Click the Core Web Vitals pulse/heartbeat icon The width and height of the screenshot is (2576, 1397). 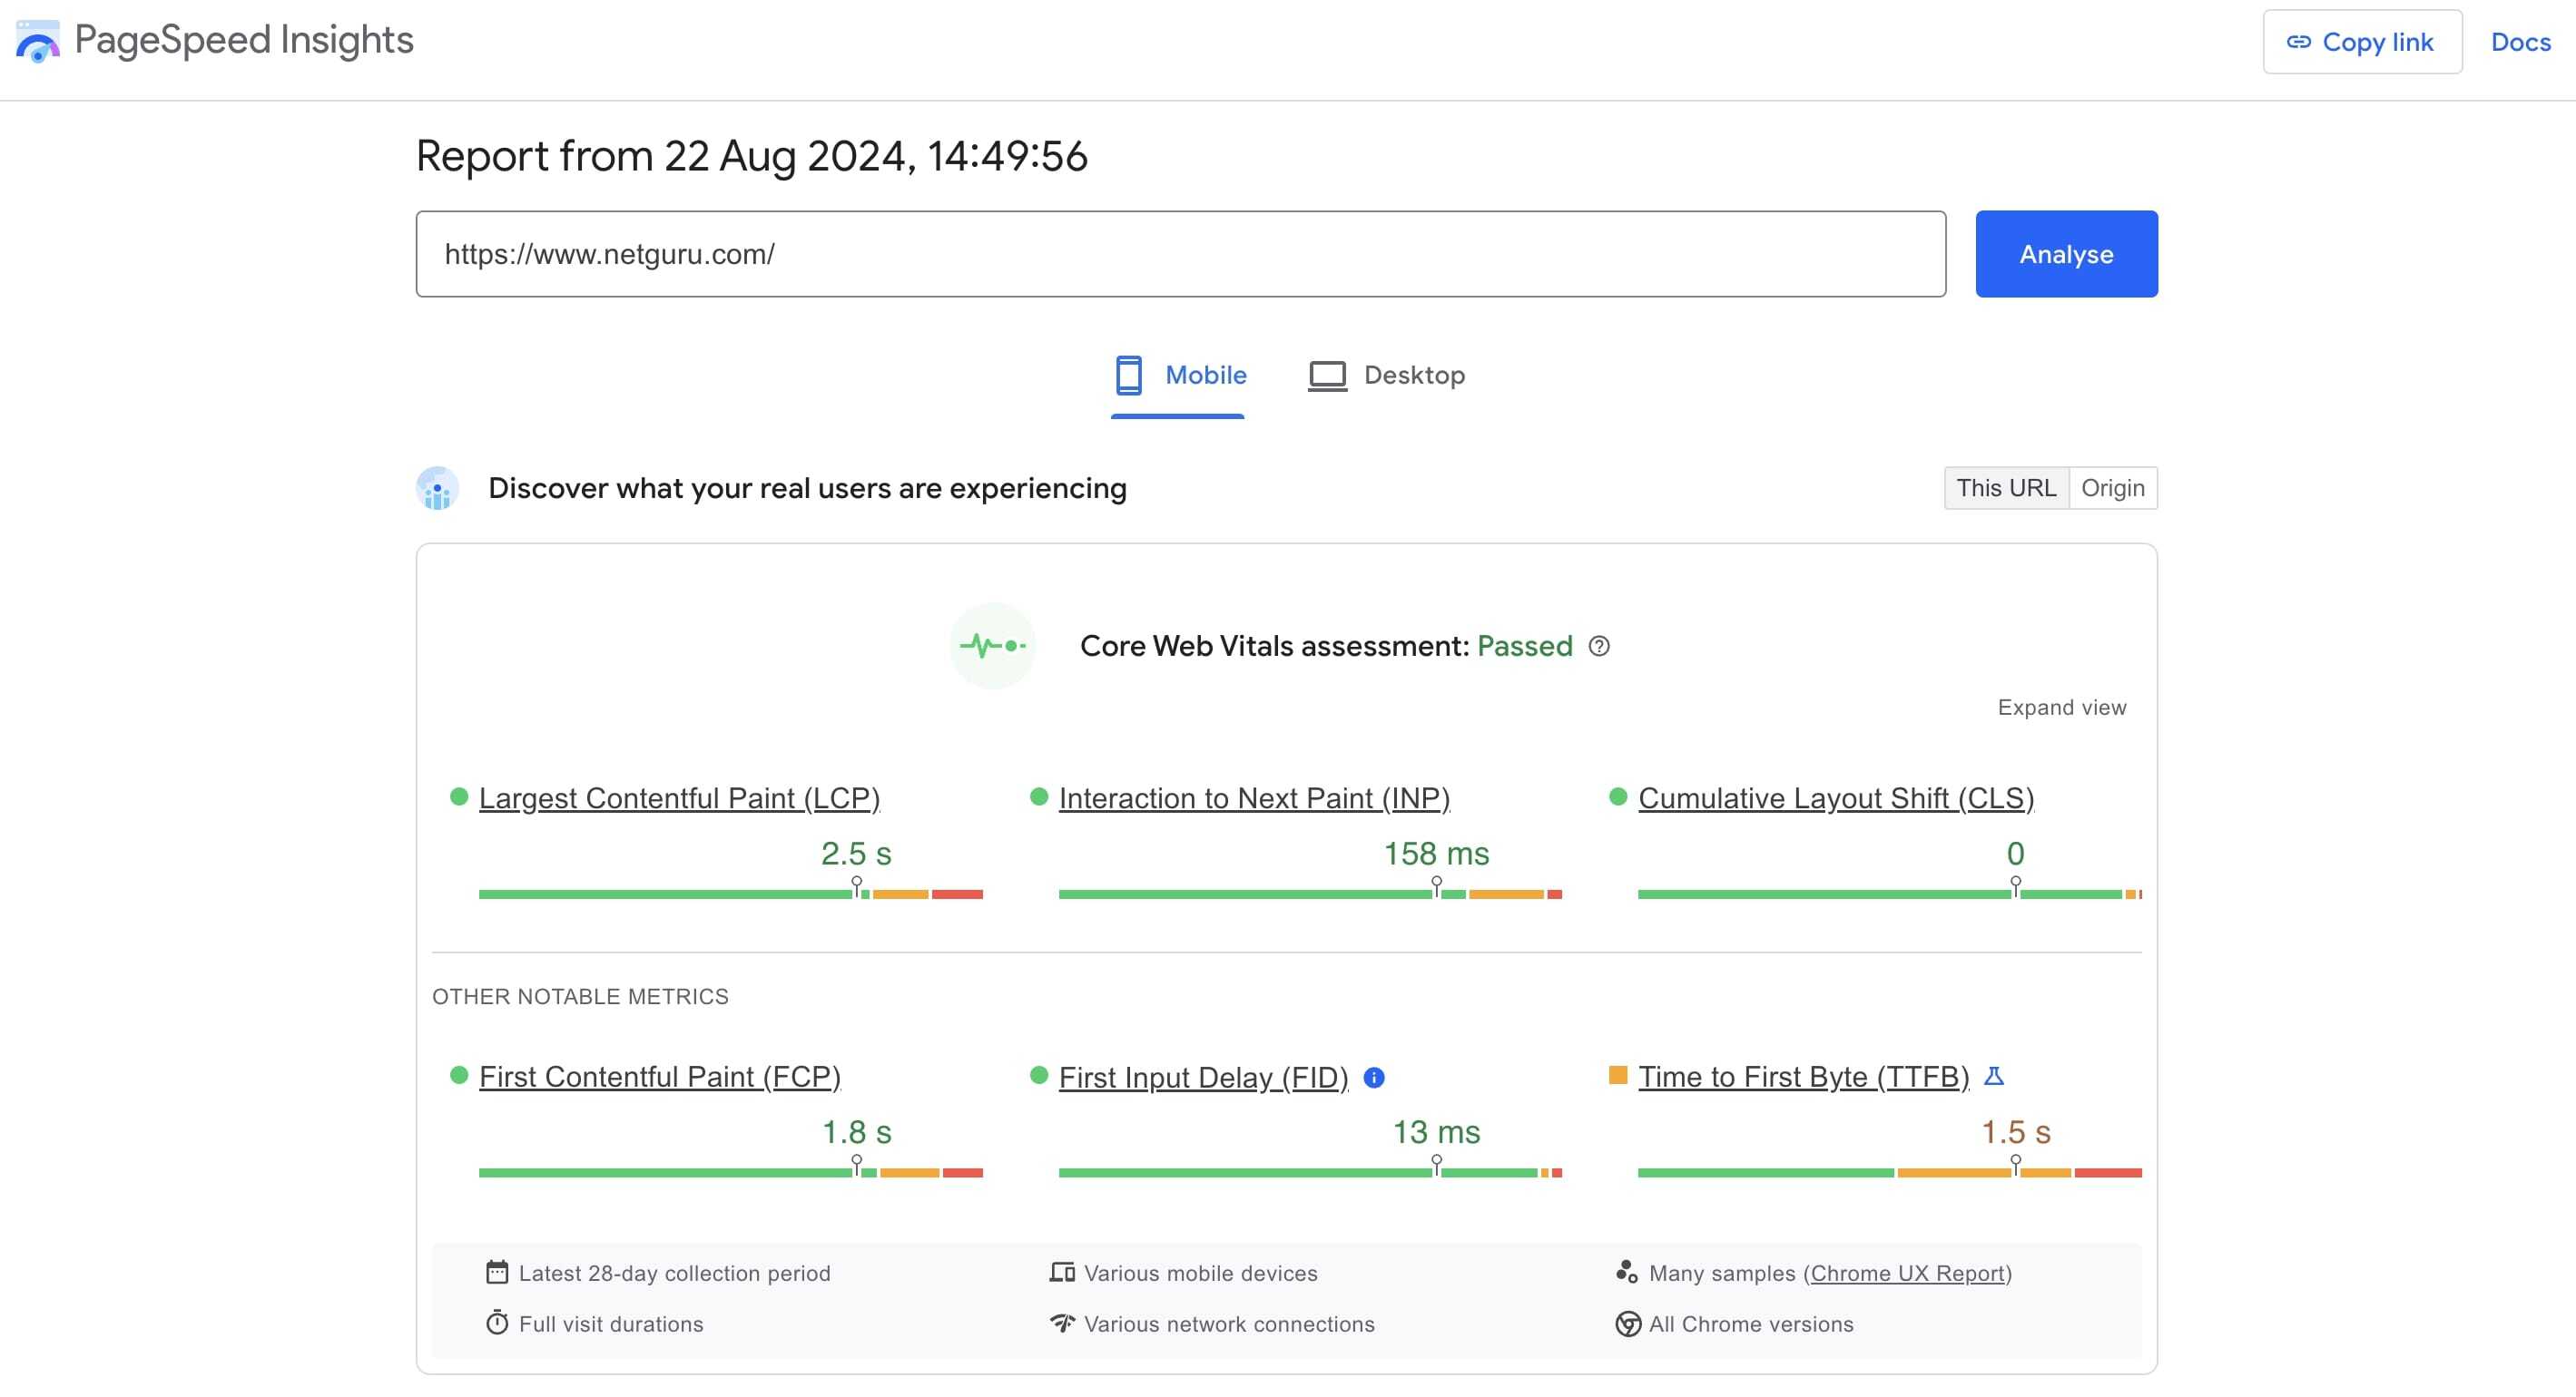[993, 645]
